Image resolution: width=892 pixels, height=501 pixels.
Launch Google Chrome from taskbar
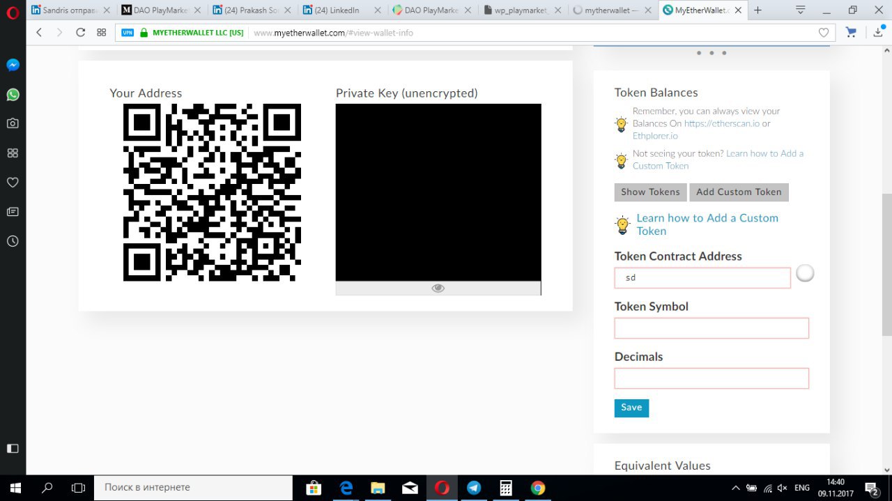pos(538,488)
